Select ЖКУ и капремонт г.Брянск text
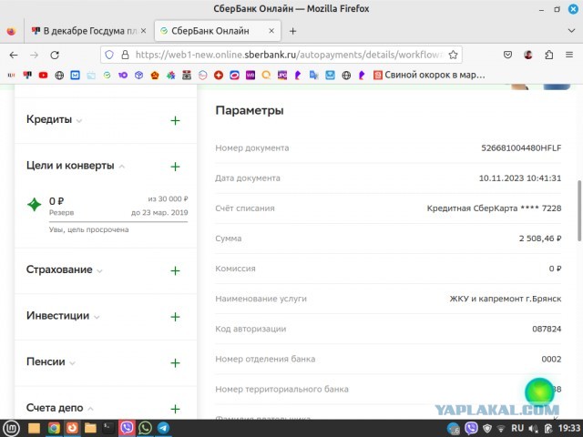Screen dimensions: 583x437 pos(506,299)
